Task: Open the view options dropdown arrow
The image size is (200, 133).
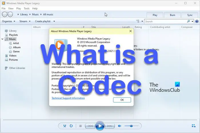Action: (142, 21)
